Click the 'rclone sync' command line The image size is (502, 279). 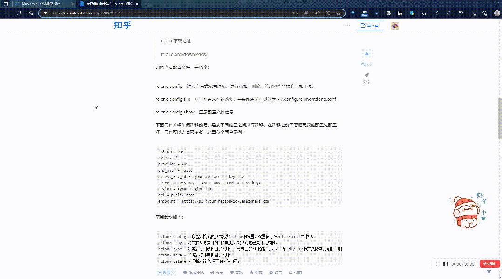click(250, 249)
